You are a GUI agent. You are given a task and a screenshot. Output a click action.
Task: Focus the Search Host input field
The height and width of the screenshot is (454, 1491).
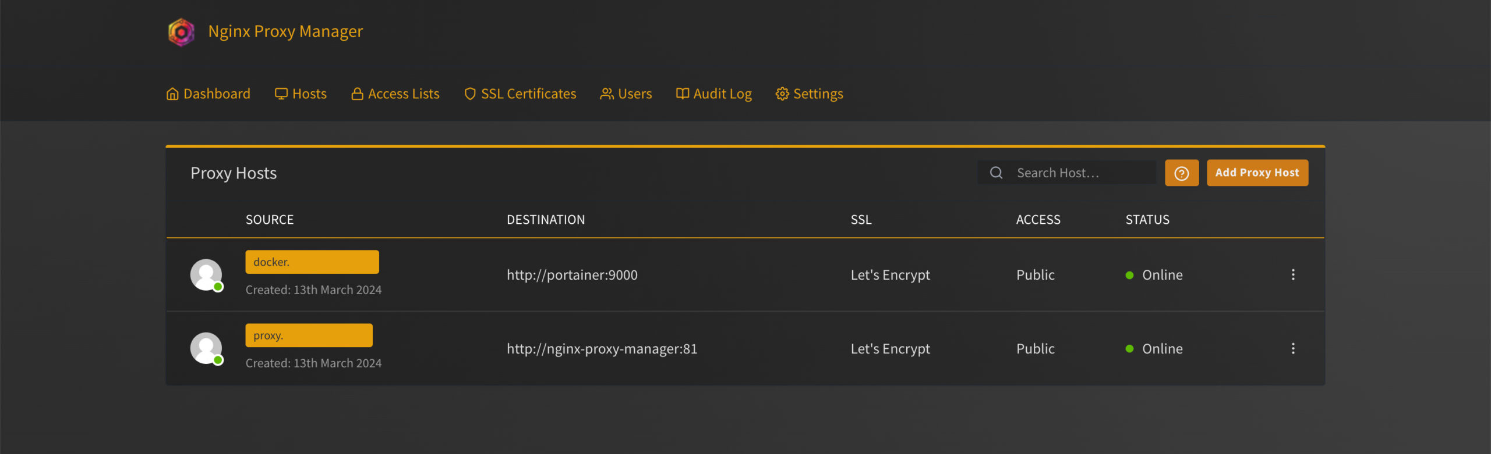[1067, 173]
